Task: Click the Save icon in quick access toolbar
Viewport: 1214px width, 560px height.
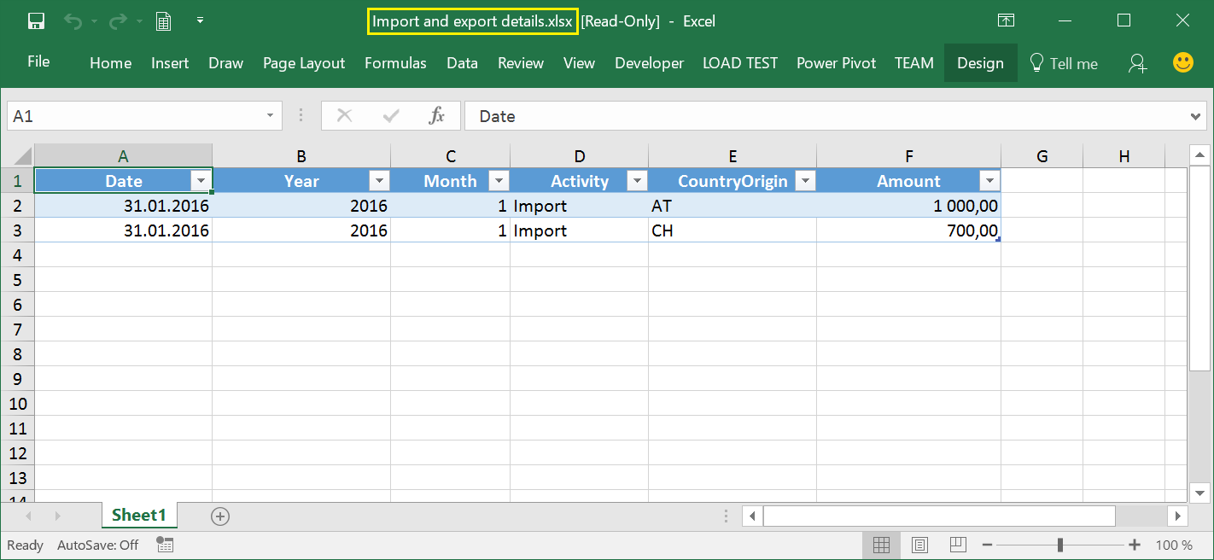Action: 36,21
